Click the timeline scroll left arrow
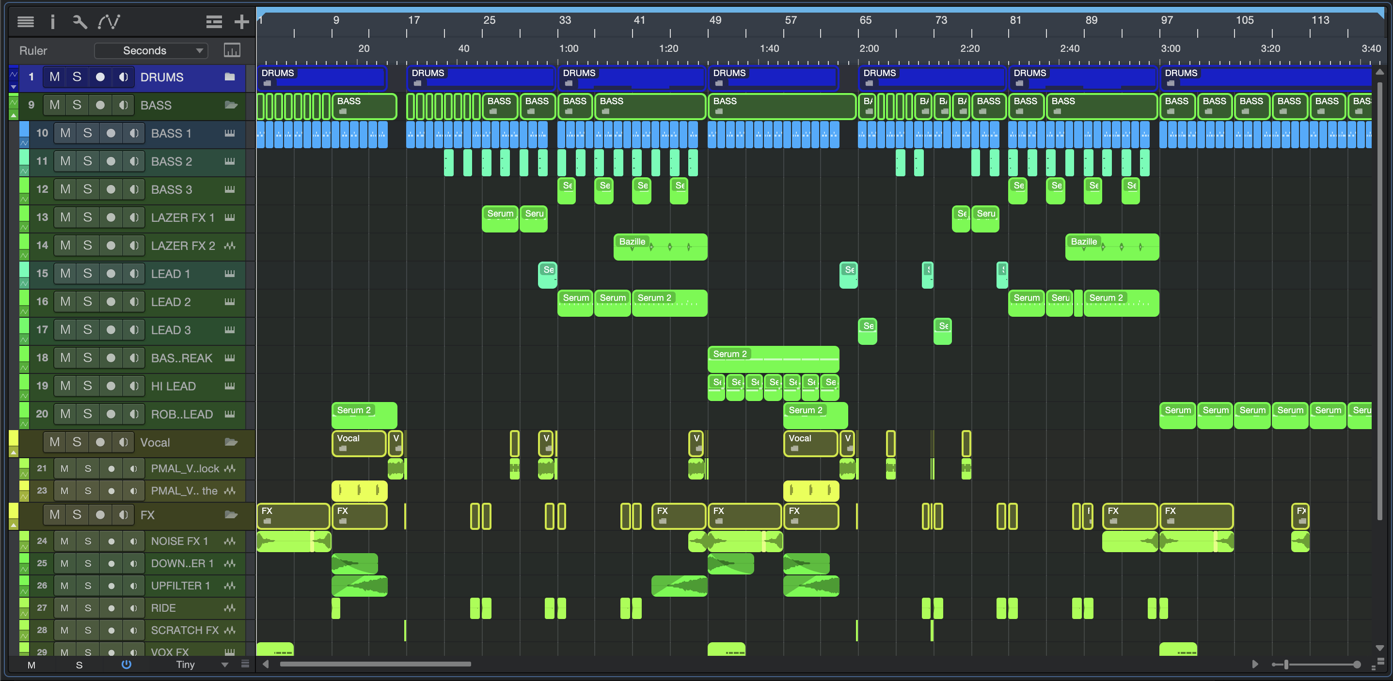The image size is (1393, 681). click(266, 664)
